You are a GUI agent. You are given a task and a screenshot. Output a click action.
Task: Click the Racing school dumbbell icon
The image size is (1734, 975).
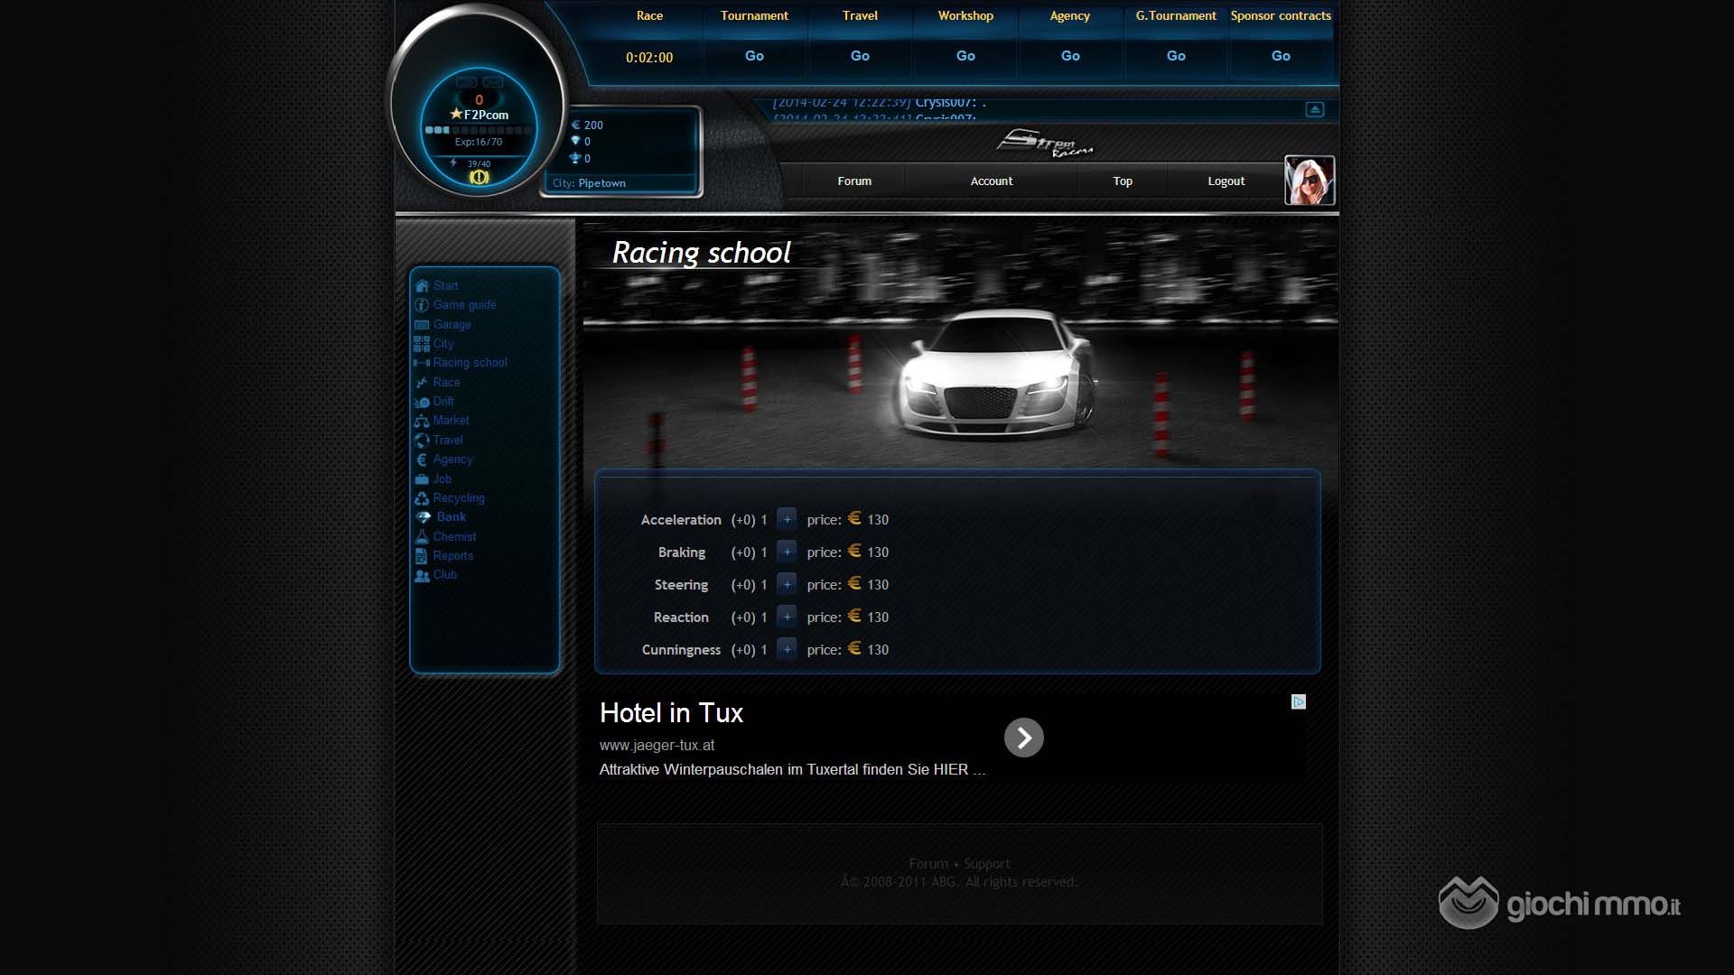coord(422,363)
